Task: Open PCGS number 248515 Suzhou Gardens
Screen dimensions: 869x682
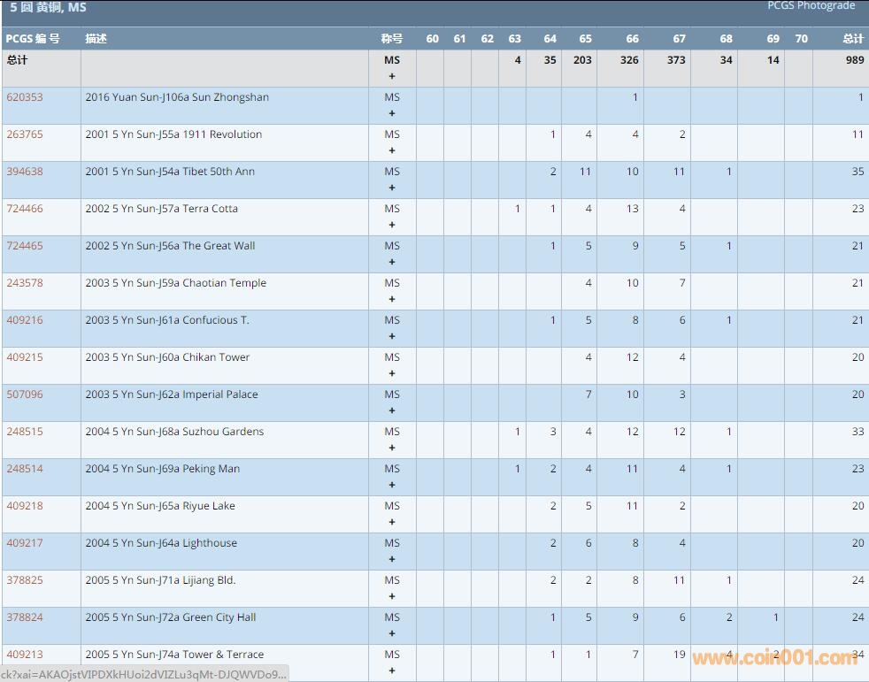Action: (25, 432)
